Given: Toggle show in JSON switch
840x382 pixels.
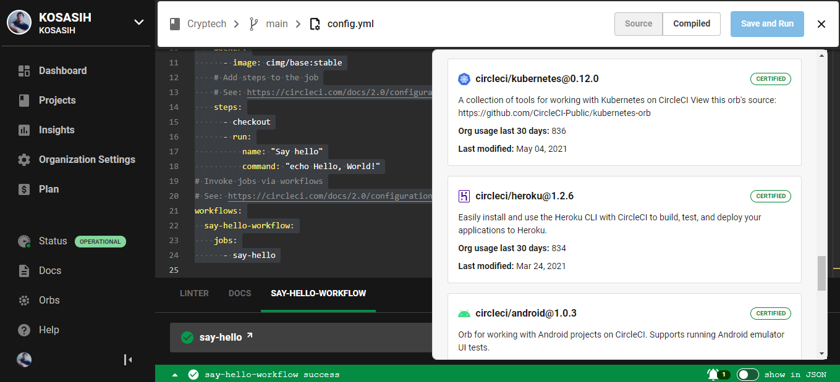Looking at the screenshot, I should pyautogui.click(x=748, y=375).
